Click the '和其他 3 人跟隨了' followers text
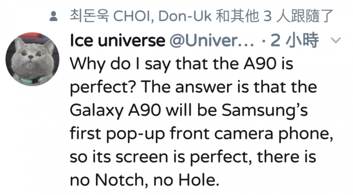This screenshot has width=353, height=195. coord(274,16)
